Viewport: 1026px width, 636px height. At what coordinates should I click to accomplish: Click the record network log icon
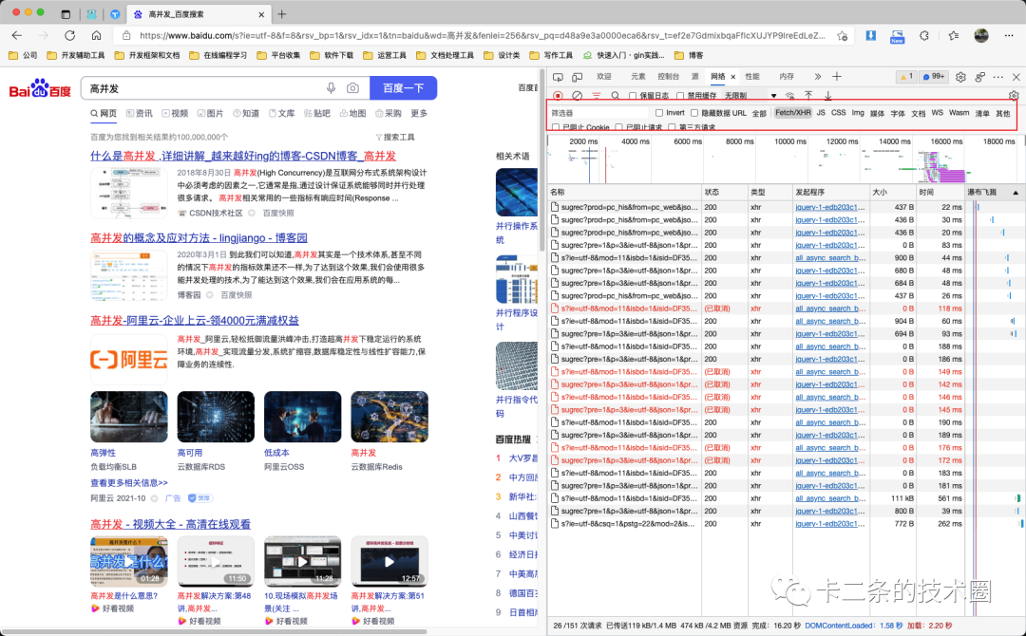[558, 96]
